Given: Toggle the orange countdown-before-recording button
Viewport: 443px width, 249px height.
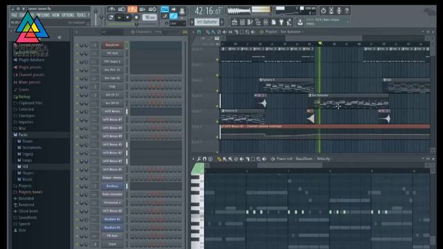Looking at the screenshot, I should [x=132, y=9].
